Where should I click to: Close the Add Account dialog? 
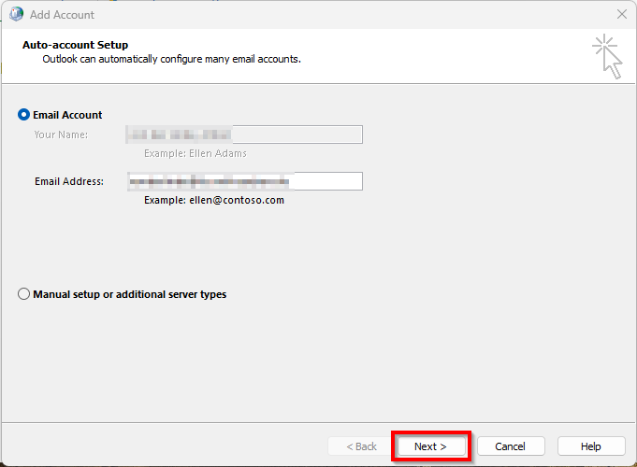click(x=621, y=14)
